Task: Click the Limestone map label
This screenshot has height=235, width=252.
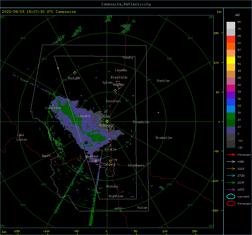Action: click(53, 108)
